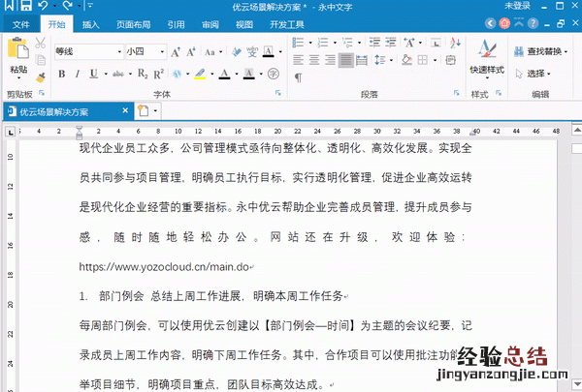Click the yellow text highlight color button
The height and width of the screenshot is (392, 582).
[199, 74]
